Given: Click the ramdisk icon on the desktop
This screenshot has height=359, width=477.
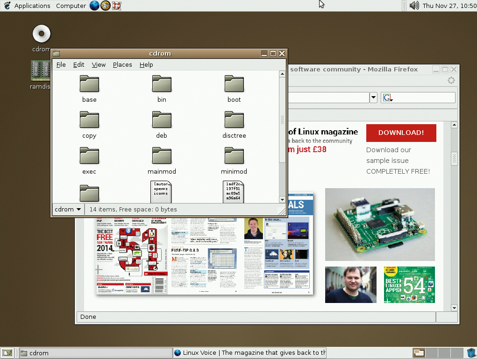Looking at the screenshot, I should point(40,70).
